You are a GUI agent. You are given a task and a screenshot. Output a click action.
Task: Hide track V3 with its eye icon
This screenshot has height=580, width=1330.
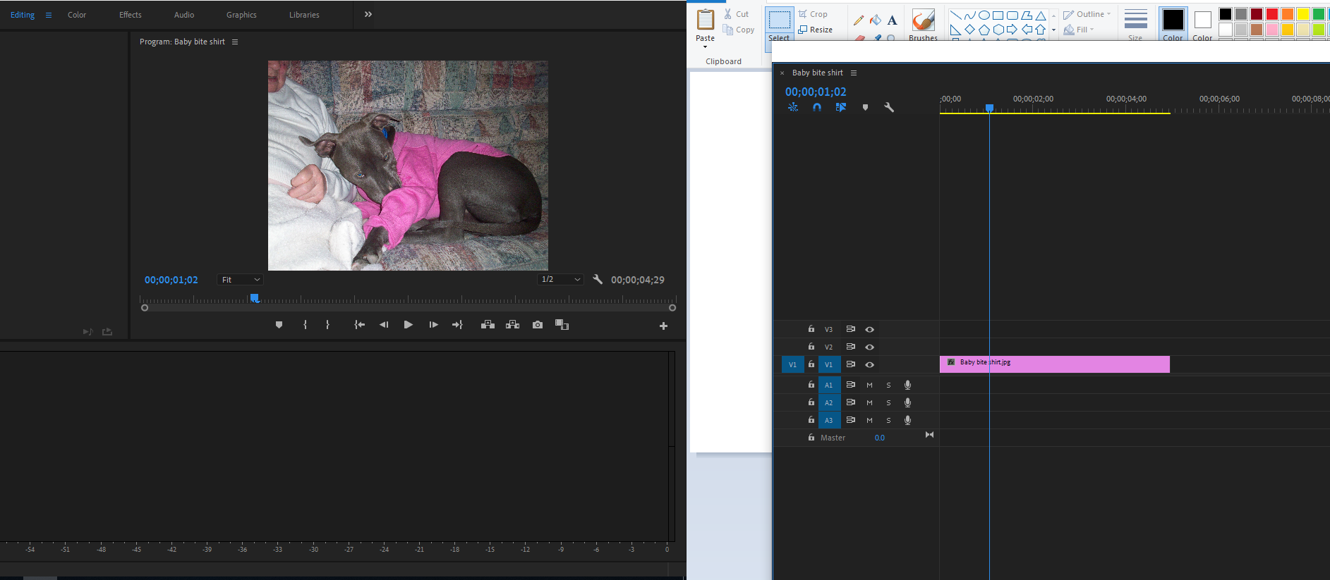click(870, 329)
